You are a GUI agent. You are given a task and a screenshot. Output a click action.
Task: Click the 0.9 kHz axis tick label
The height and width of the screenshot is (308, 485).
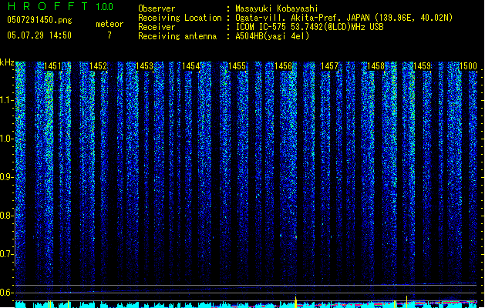(x=6, y=177)
